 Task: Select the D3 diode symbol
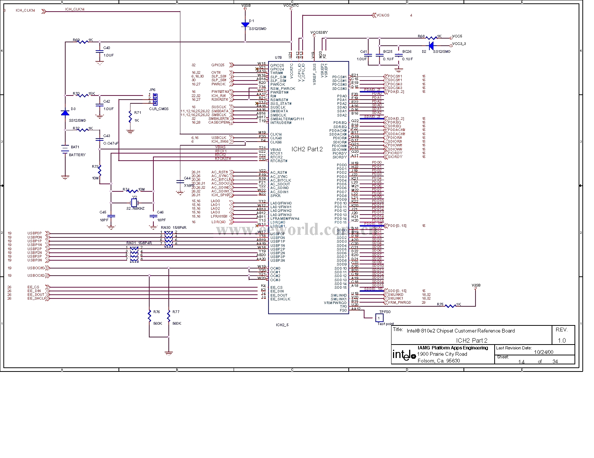[x=65, y=113]
